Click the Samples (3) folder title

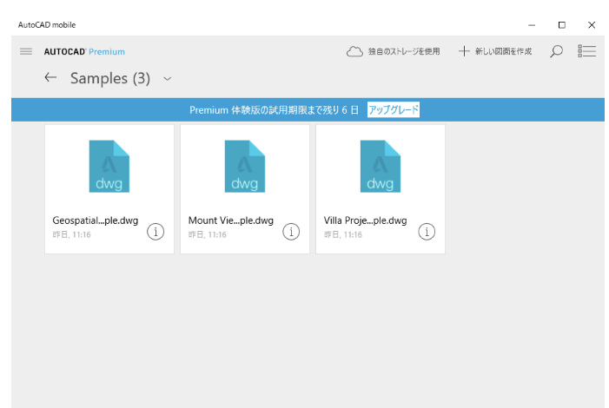[110, 78]
